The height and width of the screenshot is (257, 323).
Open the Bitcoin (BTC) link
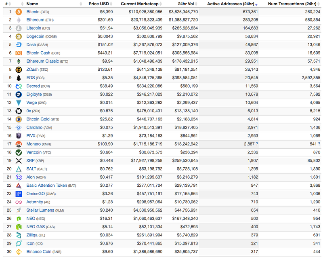pos(38,12)
